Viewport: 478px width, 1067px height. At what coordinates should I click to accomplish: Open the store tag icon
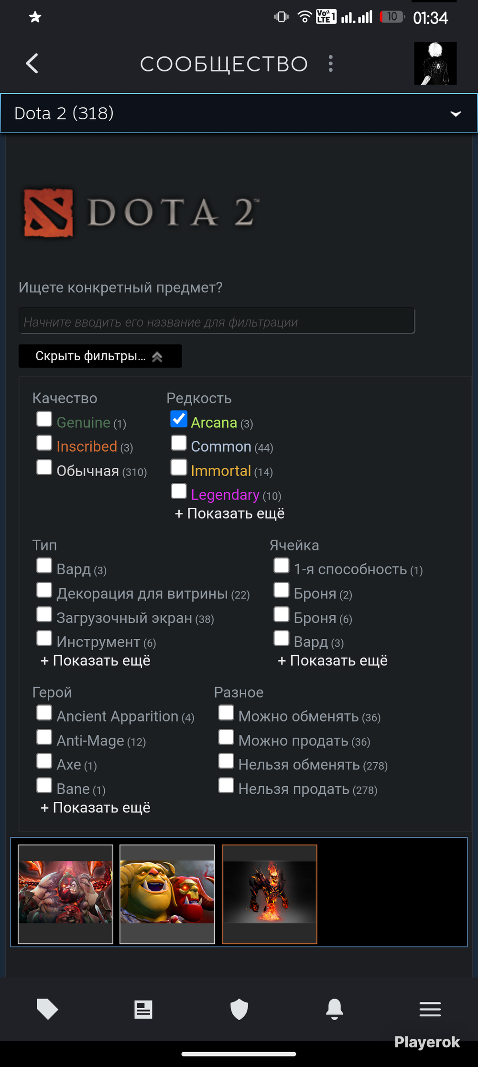click(47, 1009)
